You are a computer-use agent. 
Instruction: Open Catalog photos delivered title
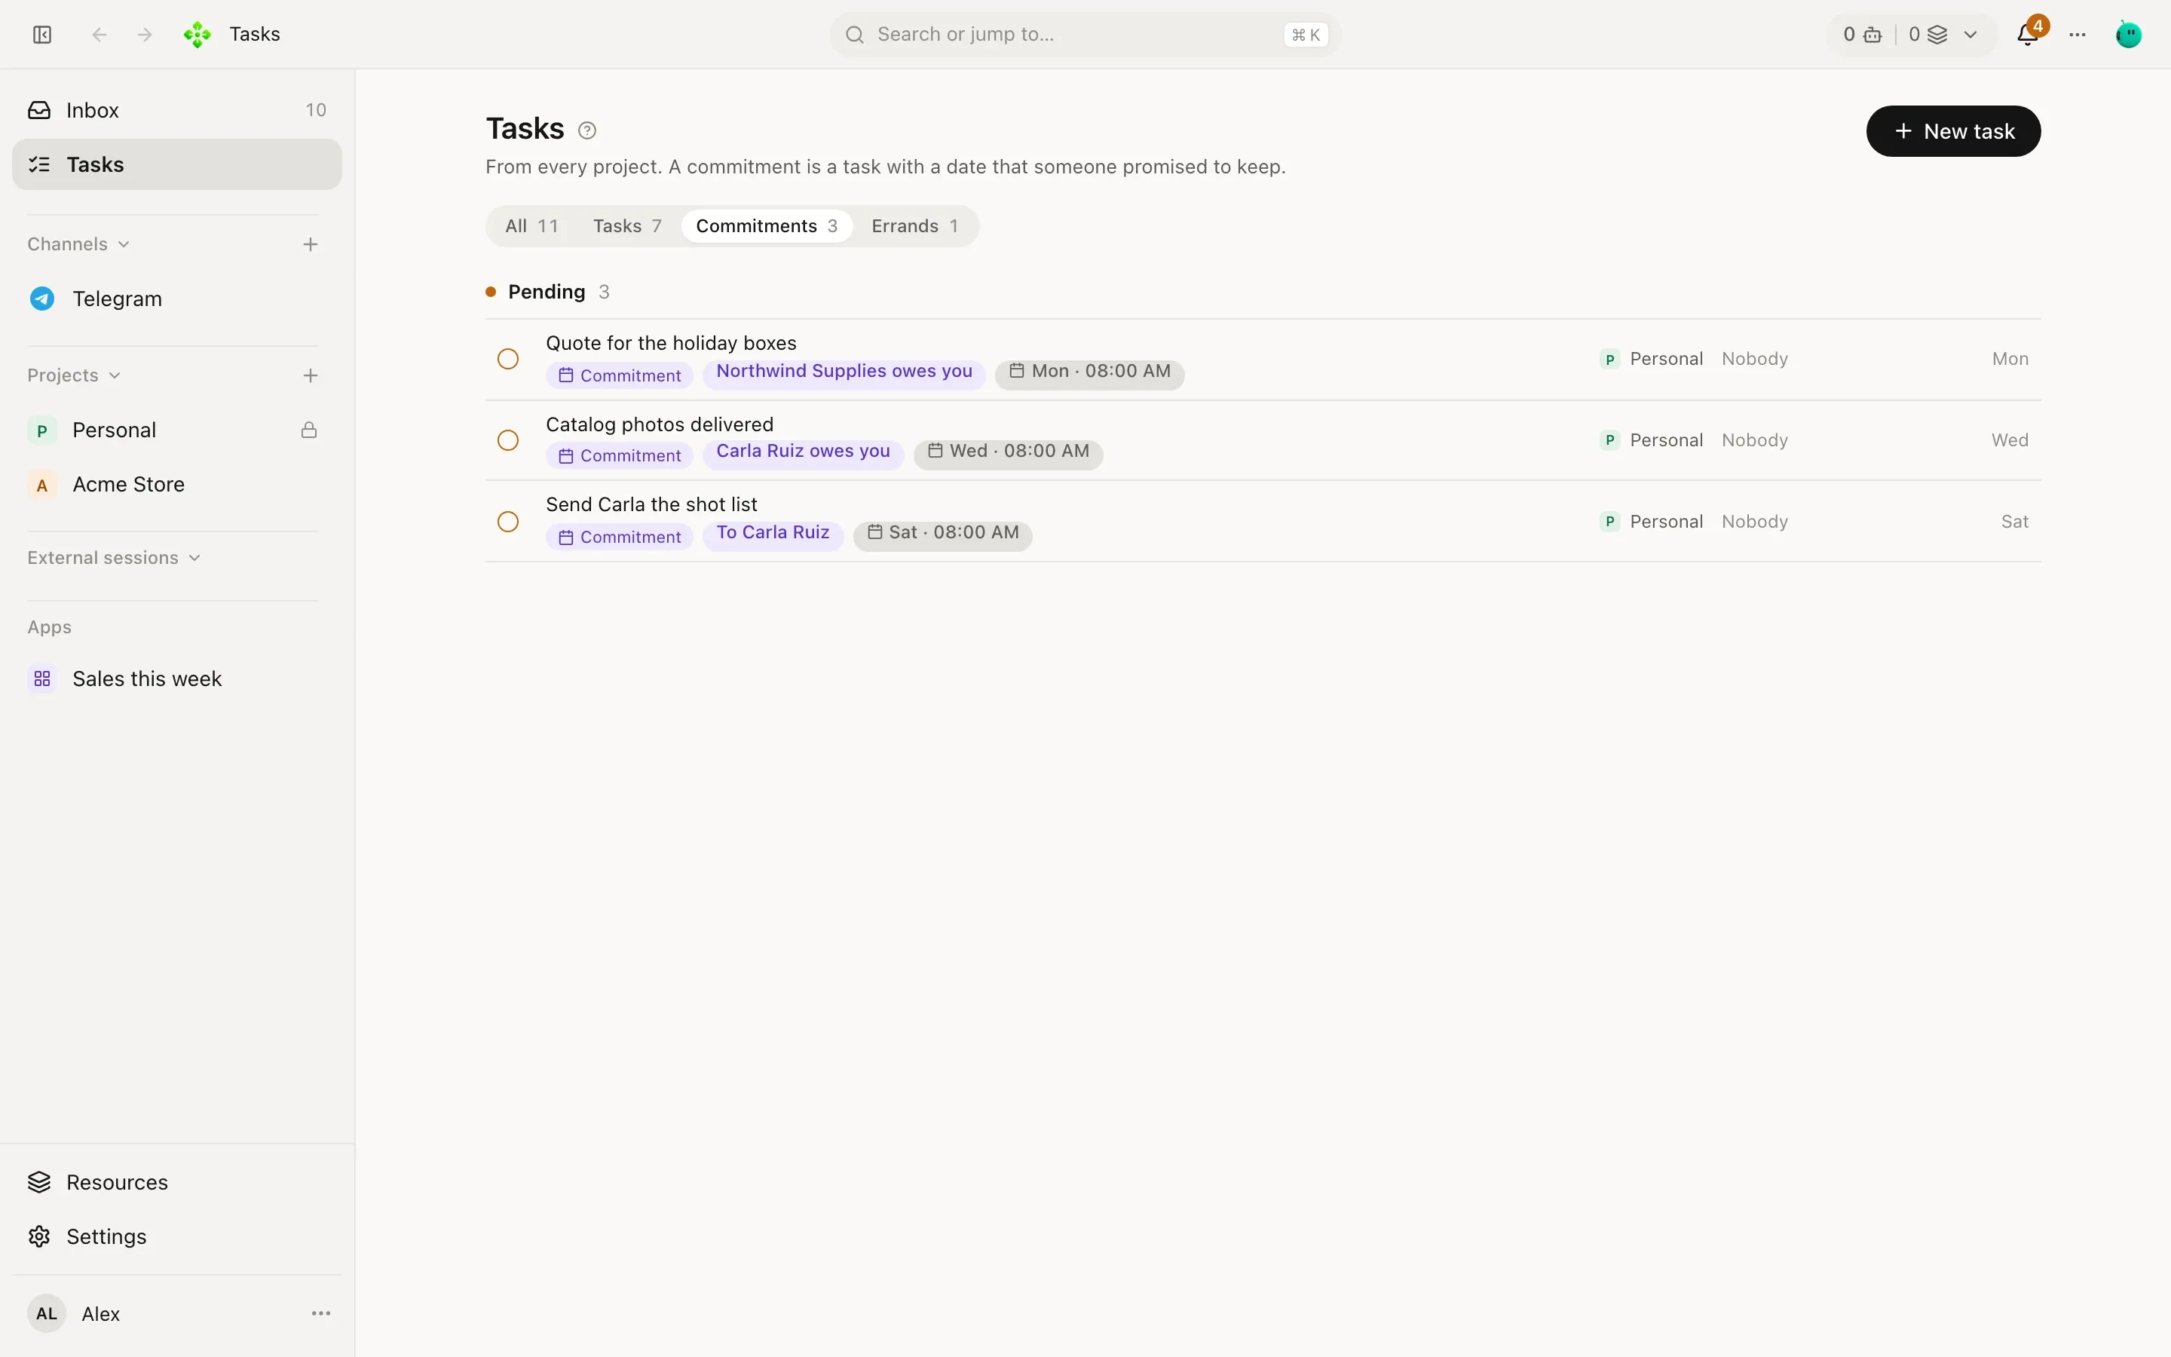click(x=660, y=424)
